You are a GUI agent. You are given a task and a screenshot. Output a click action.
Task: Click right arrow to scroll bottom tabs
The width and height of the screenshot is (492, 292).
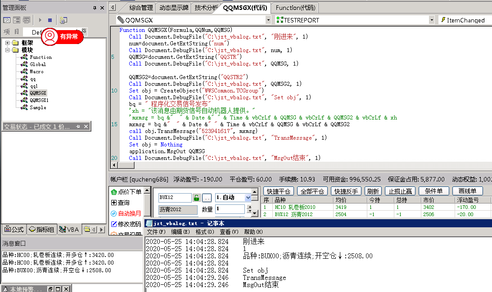tap(101, 230)
